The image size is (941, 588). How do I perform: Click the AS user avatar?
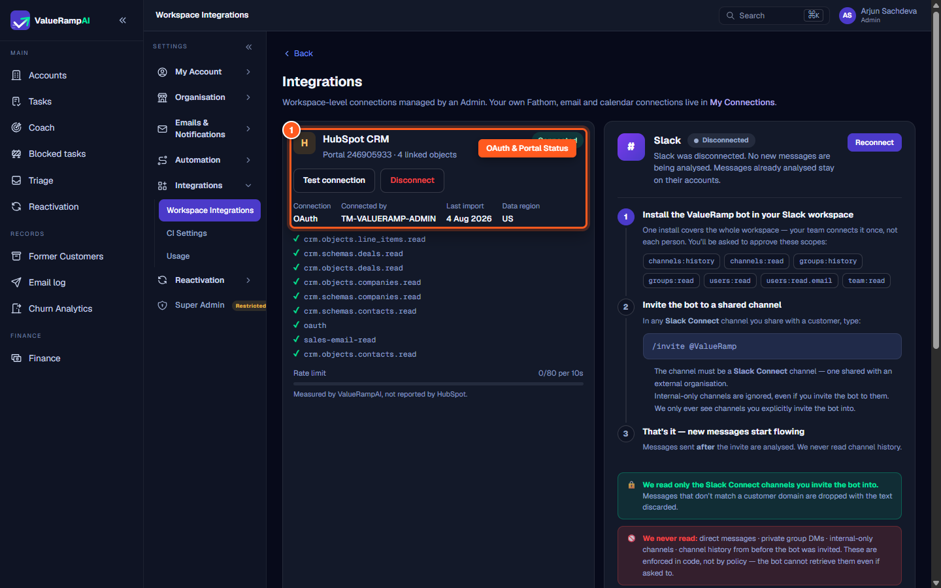(x=848, y=16)
